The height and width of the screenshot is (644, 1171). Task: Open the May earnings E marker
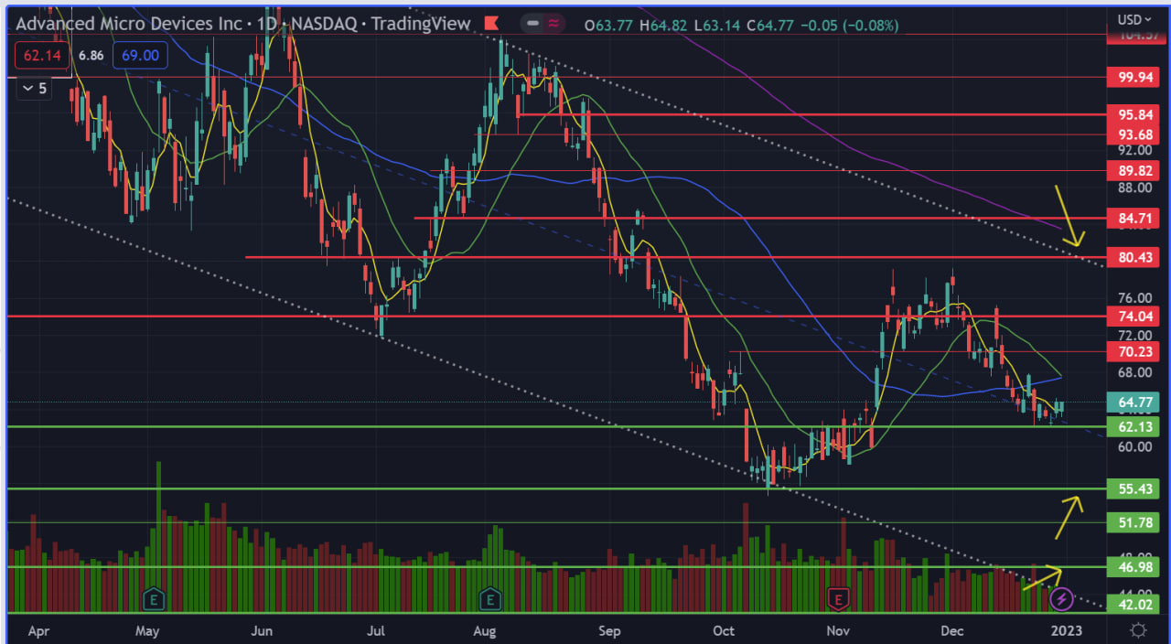[x=152, y=598]
